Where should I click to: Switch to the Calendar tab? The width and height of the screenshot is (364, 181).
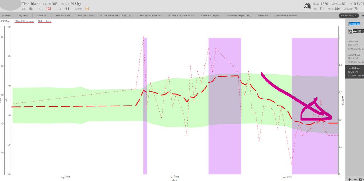(x=42, y=15)
